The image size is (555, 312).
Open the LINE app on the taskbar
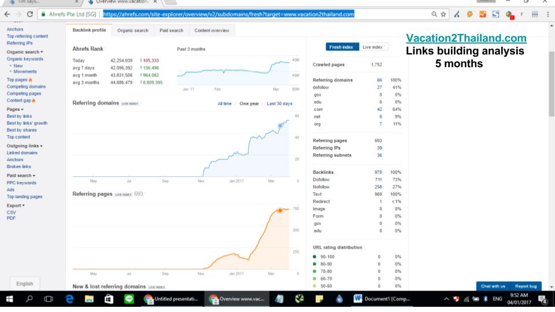(x=129, y=299)
